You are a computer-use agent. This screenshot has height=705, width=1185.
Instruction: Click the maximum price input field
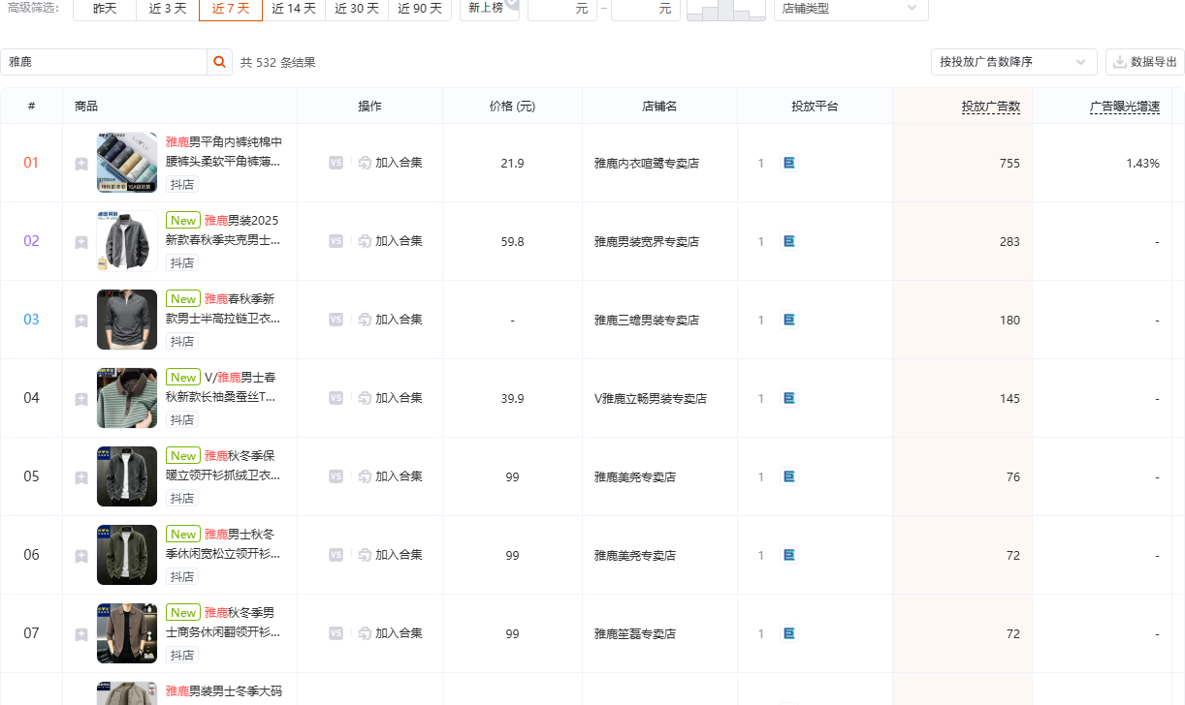646,9
